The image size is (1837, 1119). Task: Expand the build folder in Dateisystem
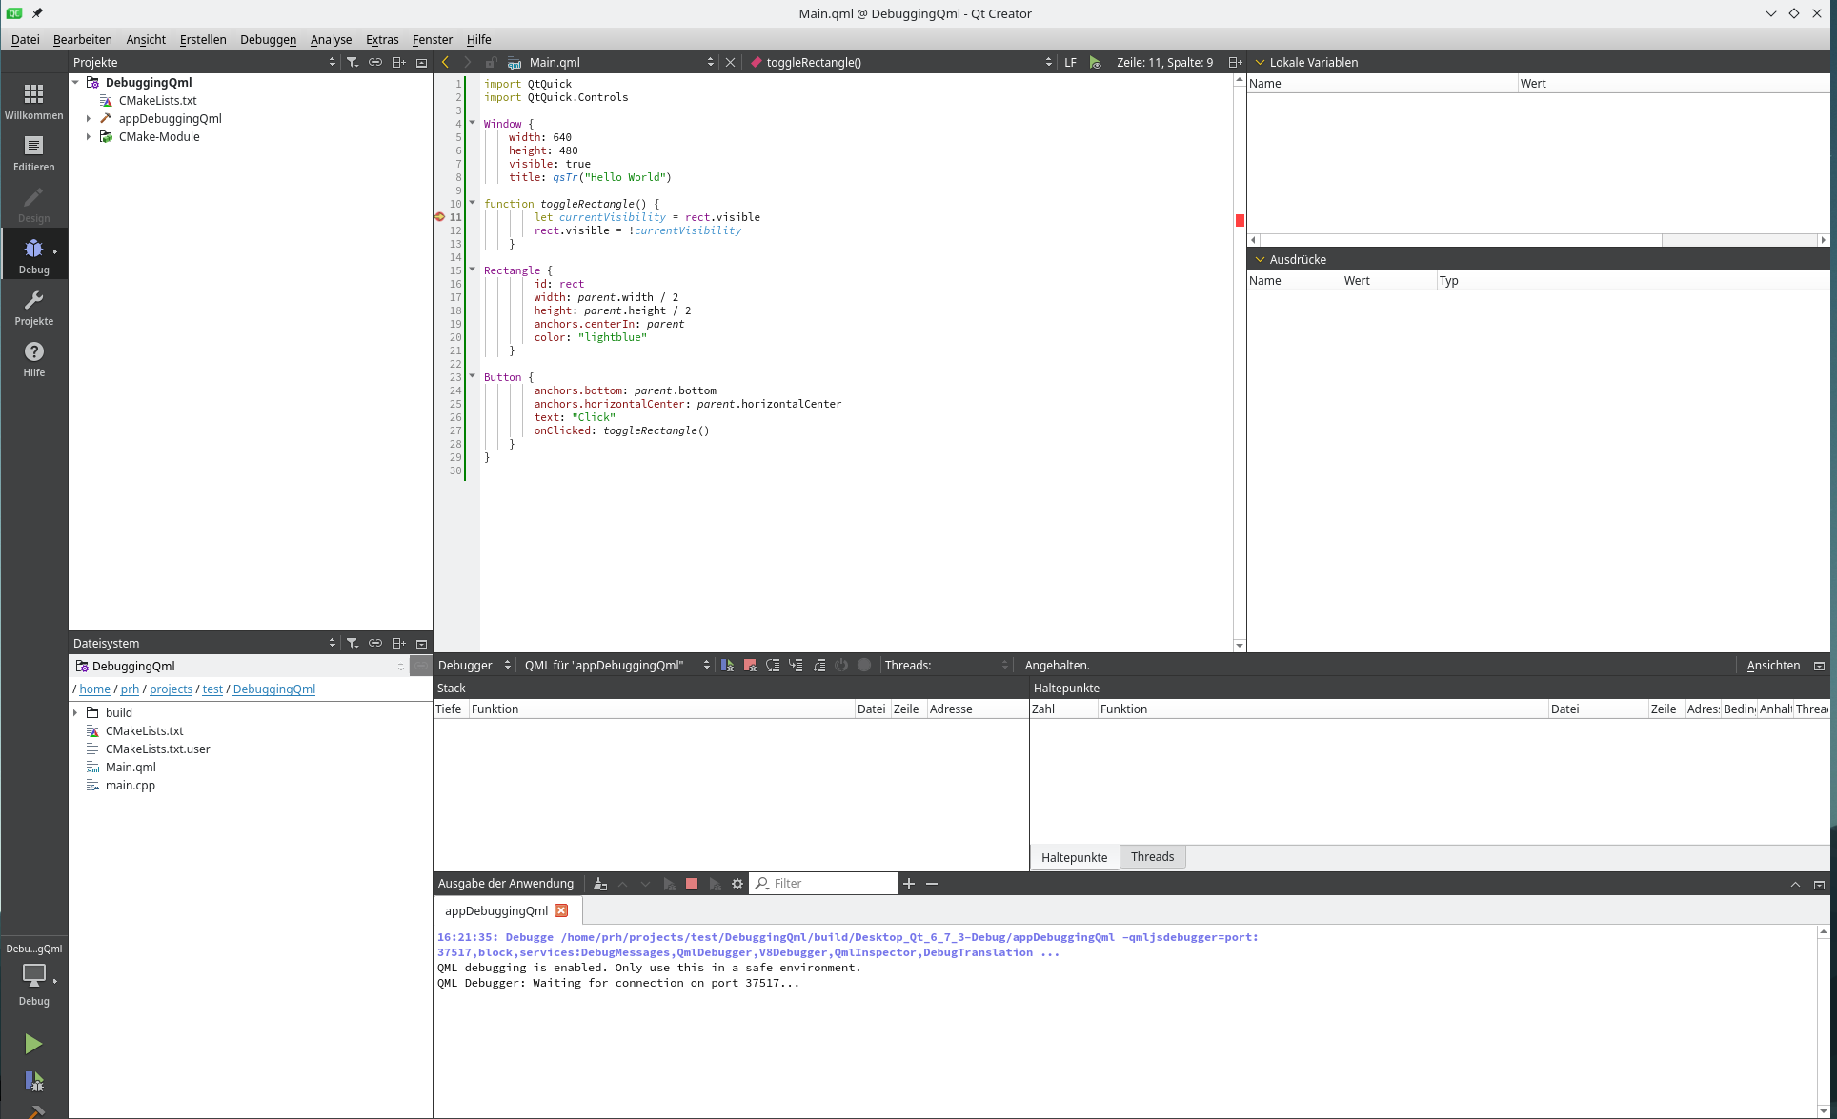[x=76, y=712]
